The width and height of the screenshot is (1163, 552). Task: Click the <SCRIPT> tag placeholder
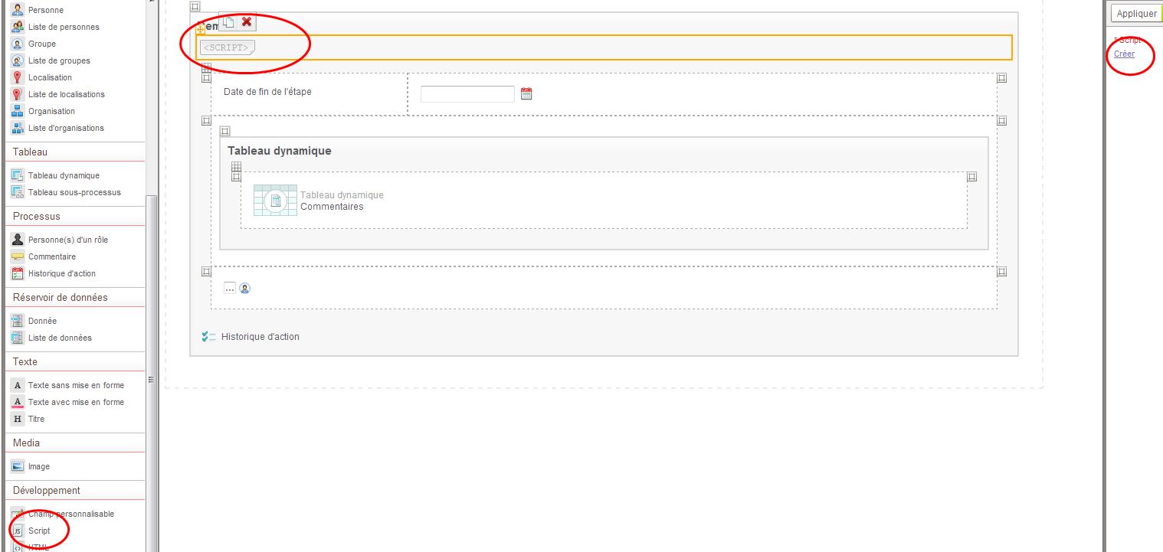click(227, 47)
